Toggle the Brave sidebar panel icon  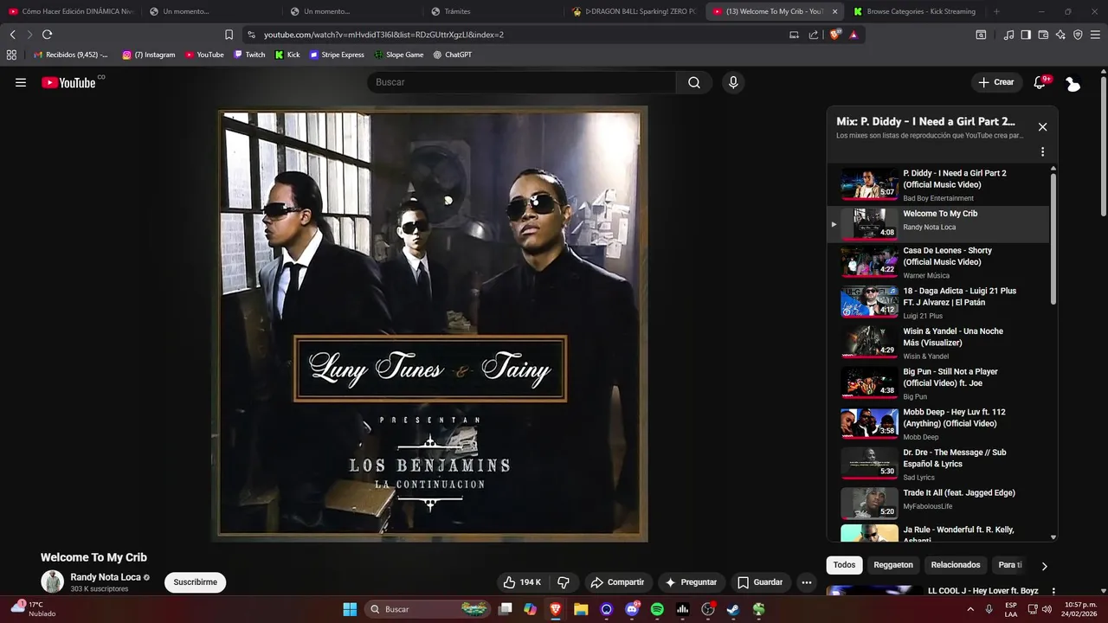[x=1026, y=35]
